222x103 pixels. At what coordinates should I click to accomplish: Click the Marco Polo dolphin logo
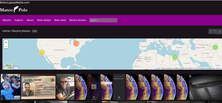[x=16, y=10]
